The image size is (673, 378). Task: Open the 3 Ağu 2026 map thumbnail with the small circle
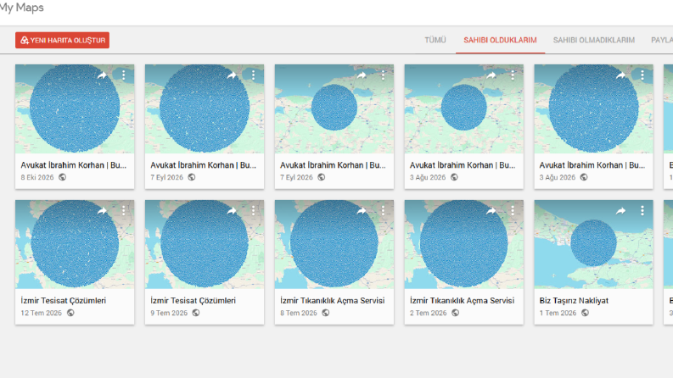463,108
